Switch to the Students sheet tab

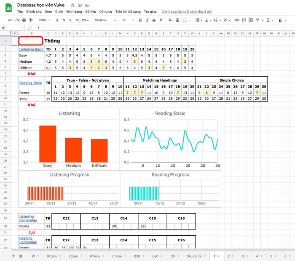coord(195,256)
